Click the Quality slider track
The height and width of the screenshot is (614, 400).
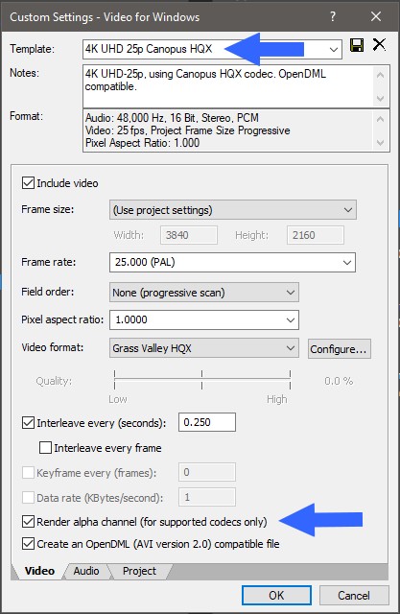(x=202, y=379)
